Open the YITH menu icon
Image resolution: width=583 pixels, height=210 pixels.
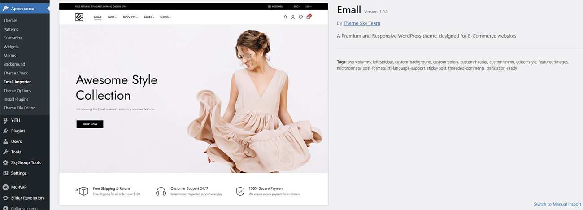click(x=5, y=120)
